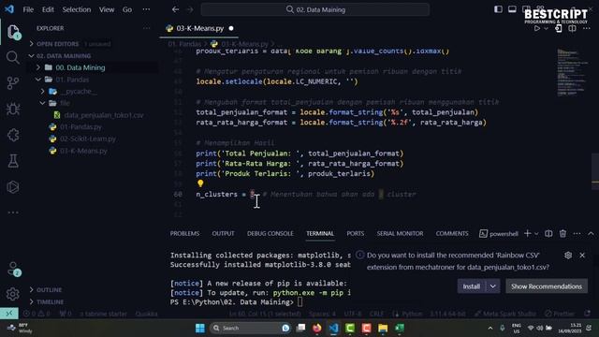Open 01-Pandas.py in explorer
The width and height of the screenshot is (599, 337).
(80, 127)
